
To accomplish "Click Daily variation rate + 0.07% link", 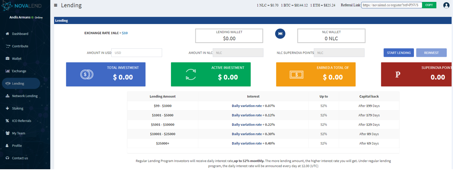I will point(253,106).
